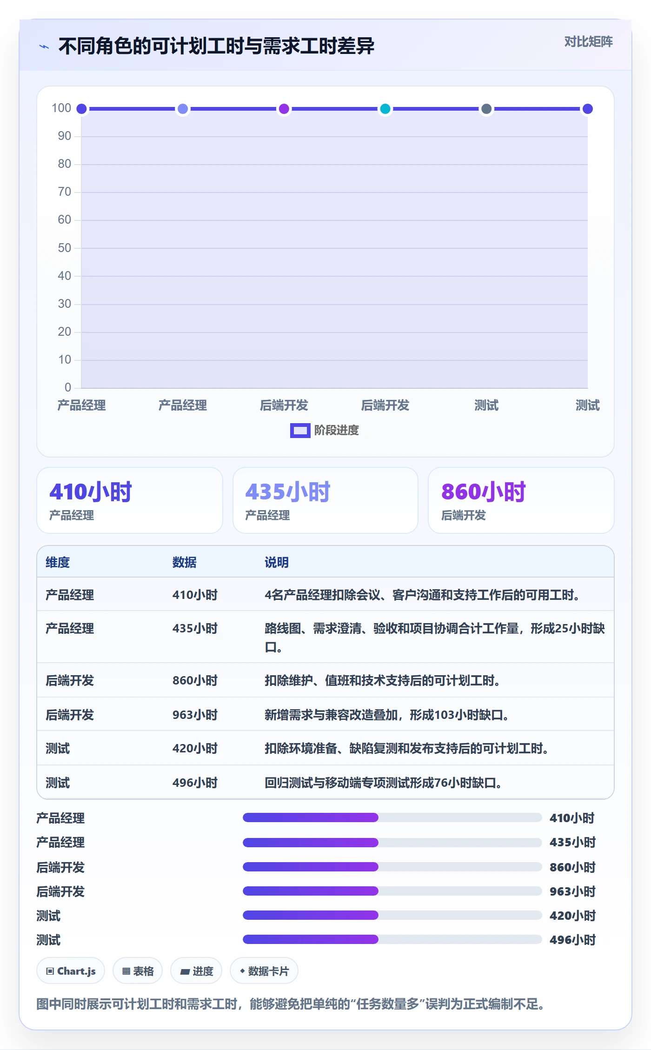This screenshot has width=651, height=1050.
Task: Select the Chart.js tag
Action: click(x=71, y=971)
